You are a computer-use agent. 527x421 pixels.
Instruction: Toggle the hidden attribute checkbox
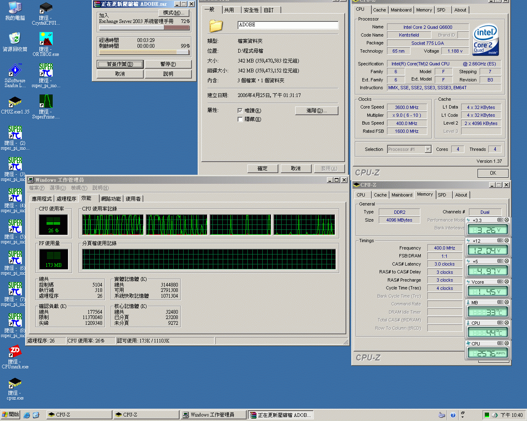pos(240,119)
